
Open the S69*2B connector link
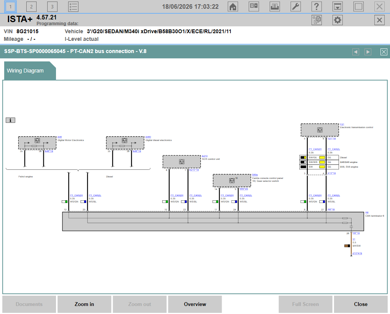pos(244,189)
